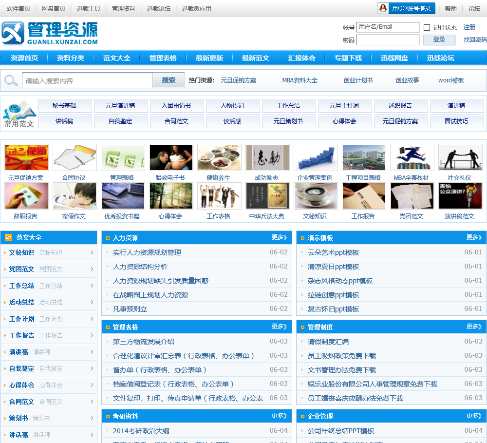Click hot resource word模板
This screenshot has height=443, width=487.
point(451,80)
